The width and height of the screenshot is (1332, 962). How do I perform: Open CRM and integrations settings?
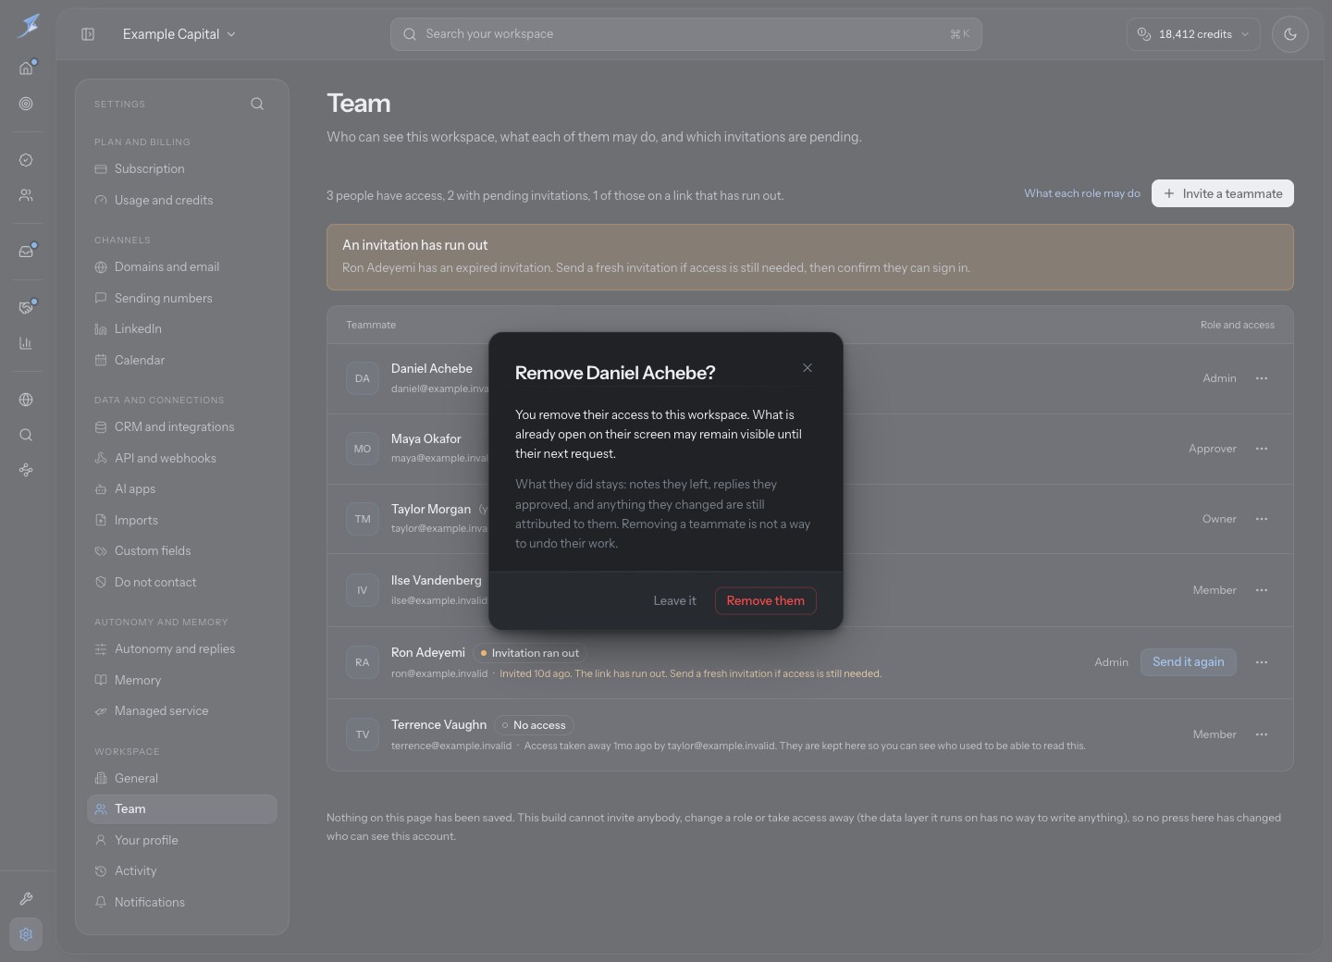[x=182, y=426]
